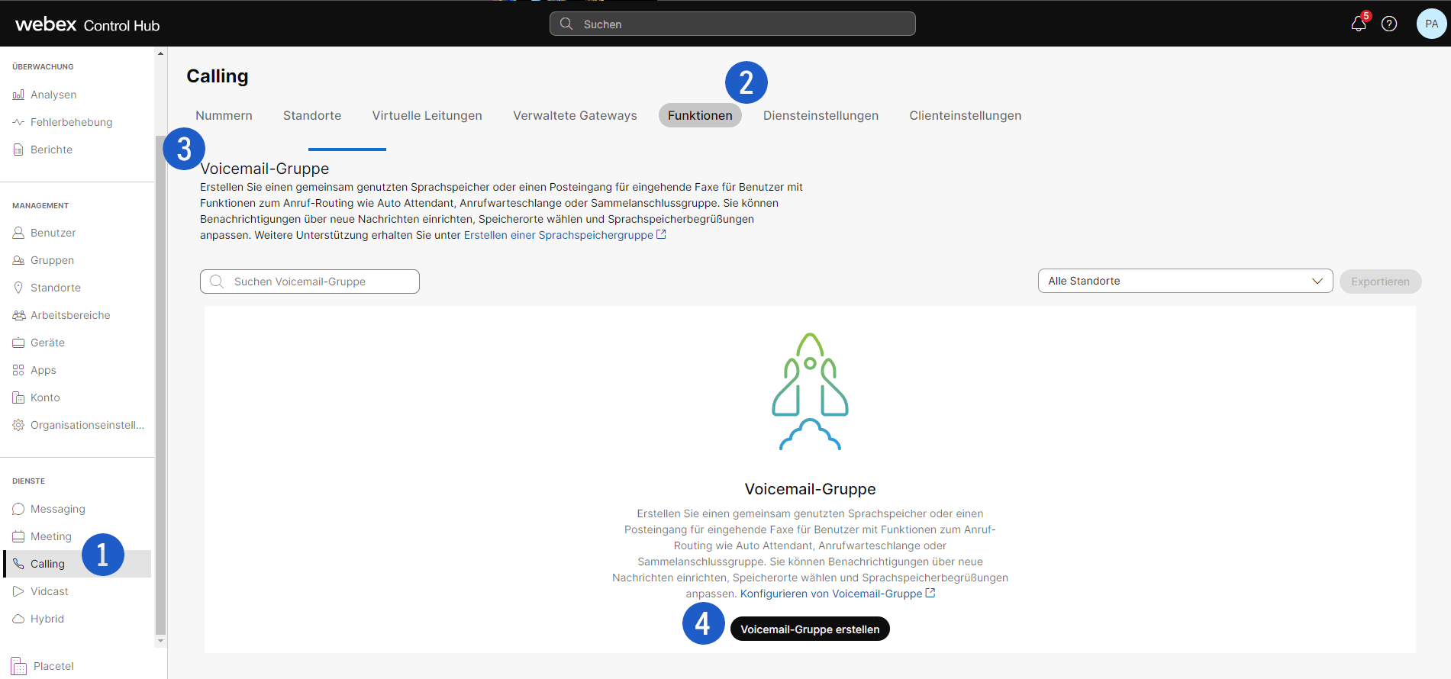
Task: Click the Hybrid cloud icon
Action: (x=18, y=619)
